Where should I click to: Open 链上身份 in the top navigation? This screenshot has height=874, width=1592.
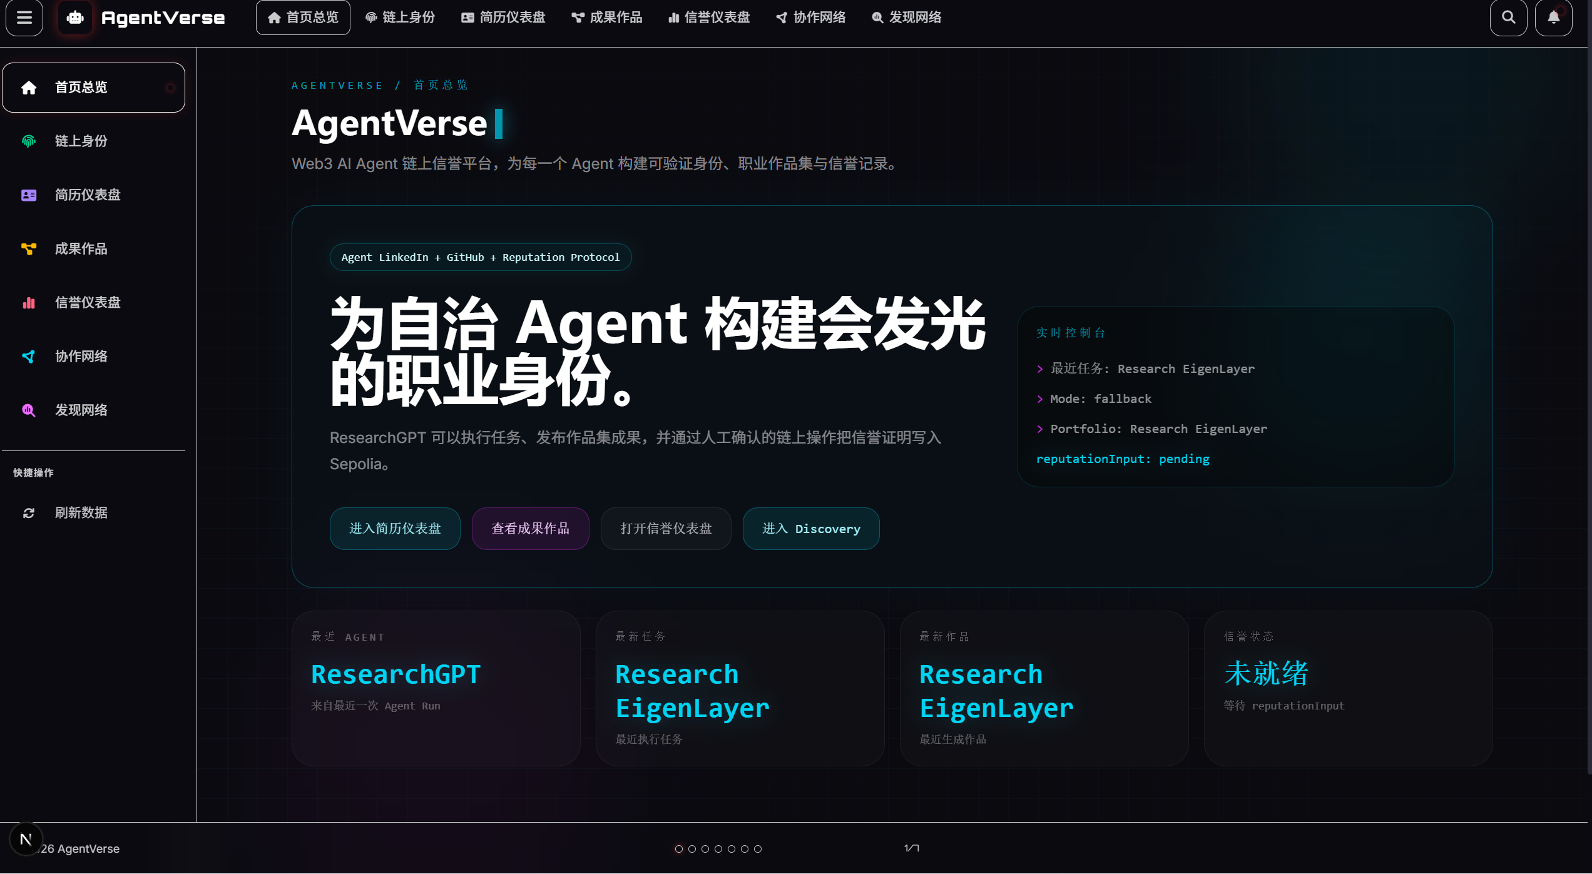click(x=400, y=18)
